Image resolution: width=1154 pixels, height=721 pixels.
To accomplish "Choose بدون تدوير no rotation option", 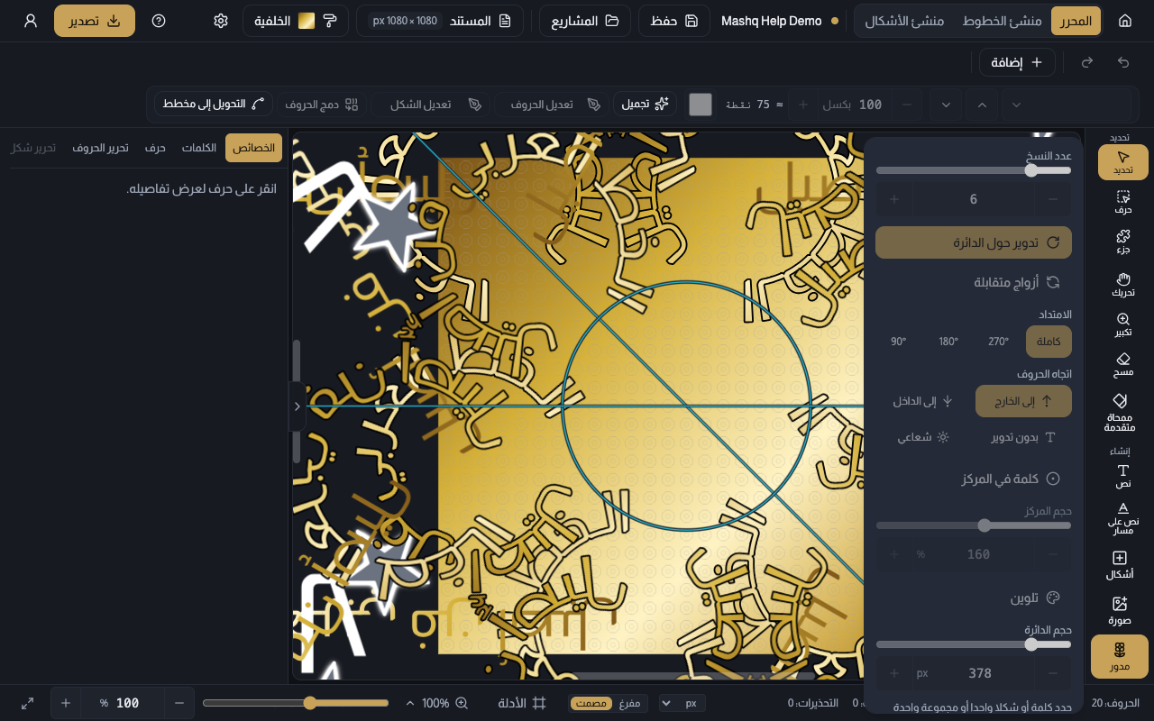I will (1023, 437).
